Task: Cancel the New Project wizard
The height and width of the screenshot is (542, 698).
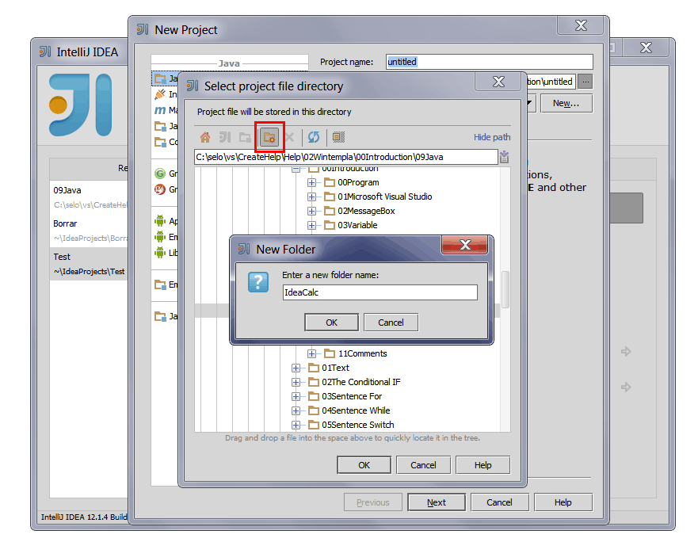Action: [499, 502]
